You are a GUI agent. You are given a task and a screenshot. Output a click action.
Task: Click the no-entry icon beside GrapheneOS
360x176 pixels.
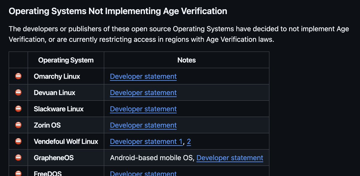[18, 158]
